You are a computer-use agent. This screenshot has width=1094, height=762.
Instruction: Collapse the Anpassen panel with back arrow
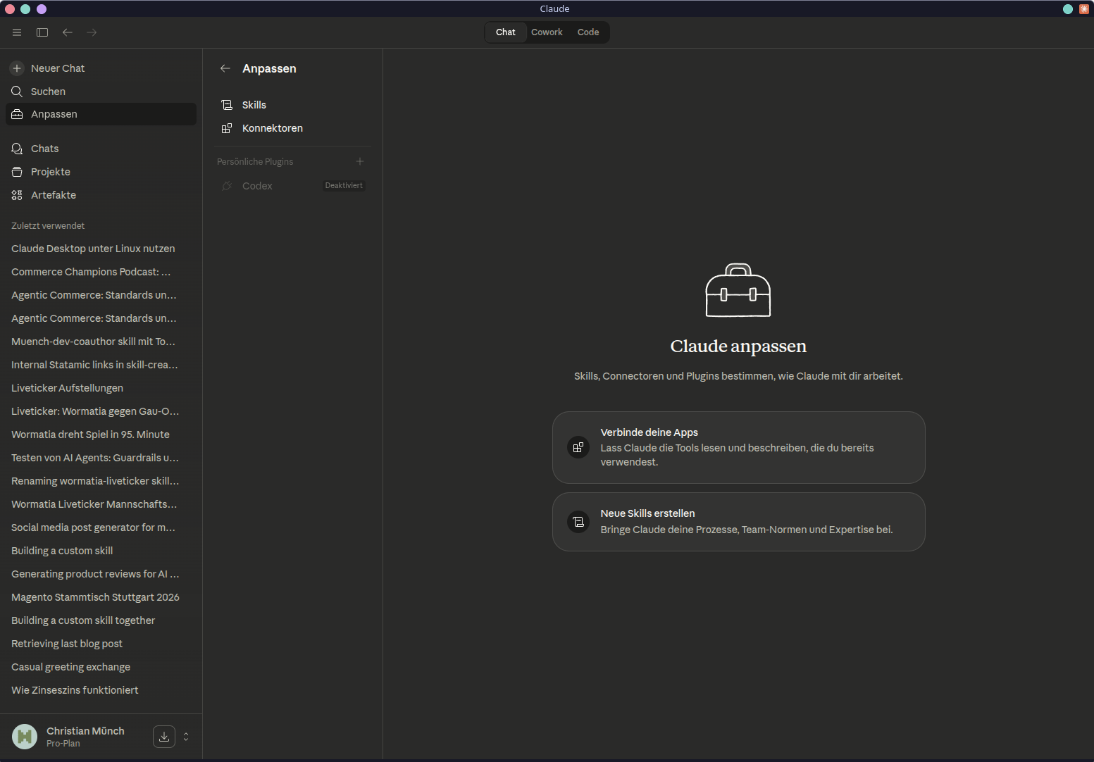(225, 68)
